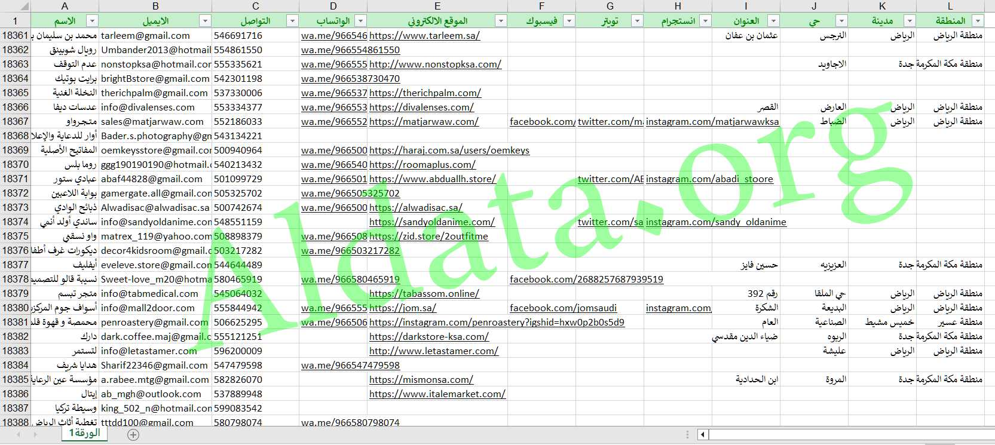
Task: Open the الموقع الالكتروني filter dropdown
Action: click(x=501, y=21)
